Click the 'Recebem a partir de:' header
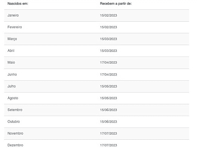197x148 pixels. point(116,4)
